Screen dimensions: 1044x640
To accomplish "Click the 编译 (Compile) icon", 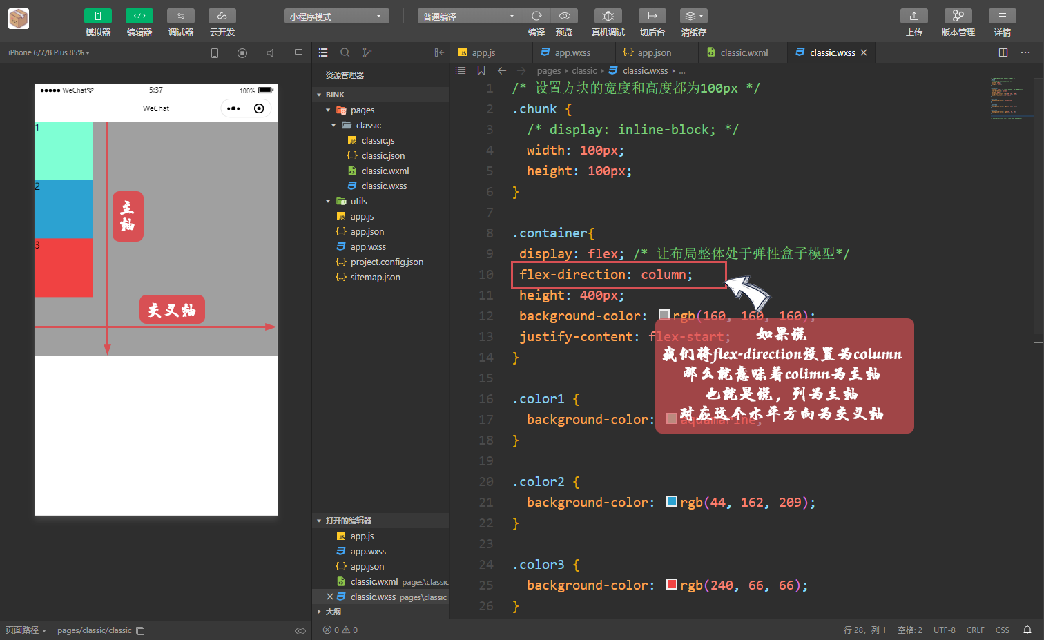I will point(535,15).
